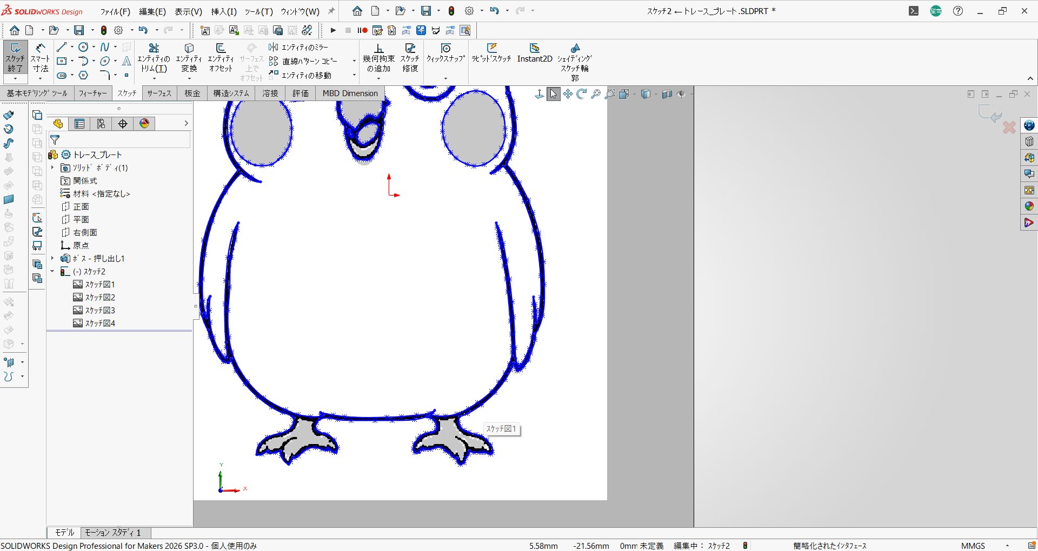1038x551 pixels.
Task: Open the ファイル(F) menu
Action: (x=115, y=11)
